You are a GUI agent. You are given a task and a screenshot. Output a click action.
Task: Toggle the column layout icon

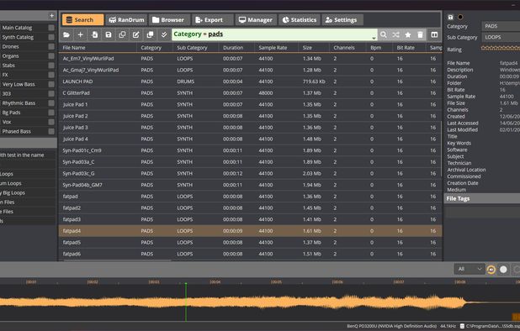[x=434, y=34]
